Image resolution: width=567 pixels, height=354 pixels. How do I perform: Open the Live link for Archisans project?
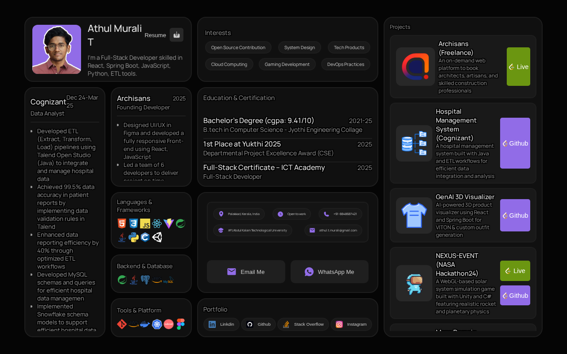(518, 67)
